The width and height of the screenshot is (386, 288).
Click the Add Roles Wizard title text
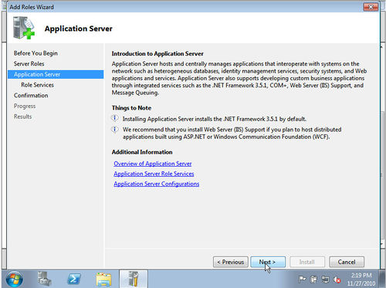(x=32, y=7)
